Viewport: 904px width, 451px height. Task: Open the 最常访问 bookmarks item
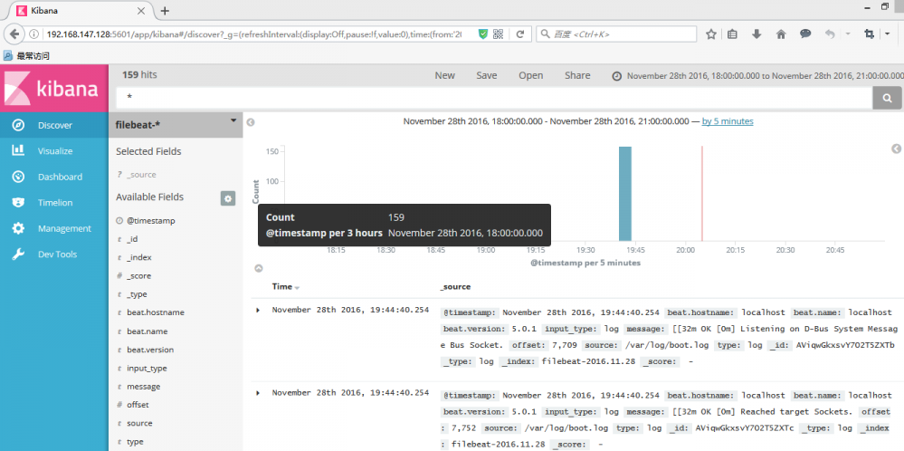tap(26, 56)
